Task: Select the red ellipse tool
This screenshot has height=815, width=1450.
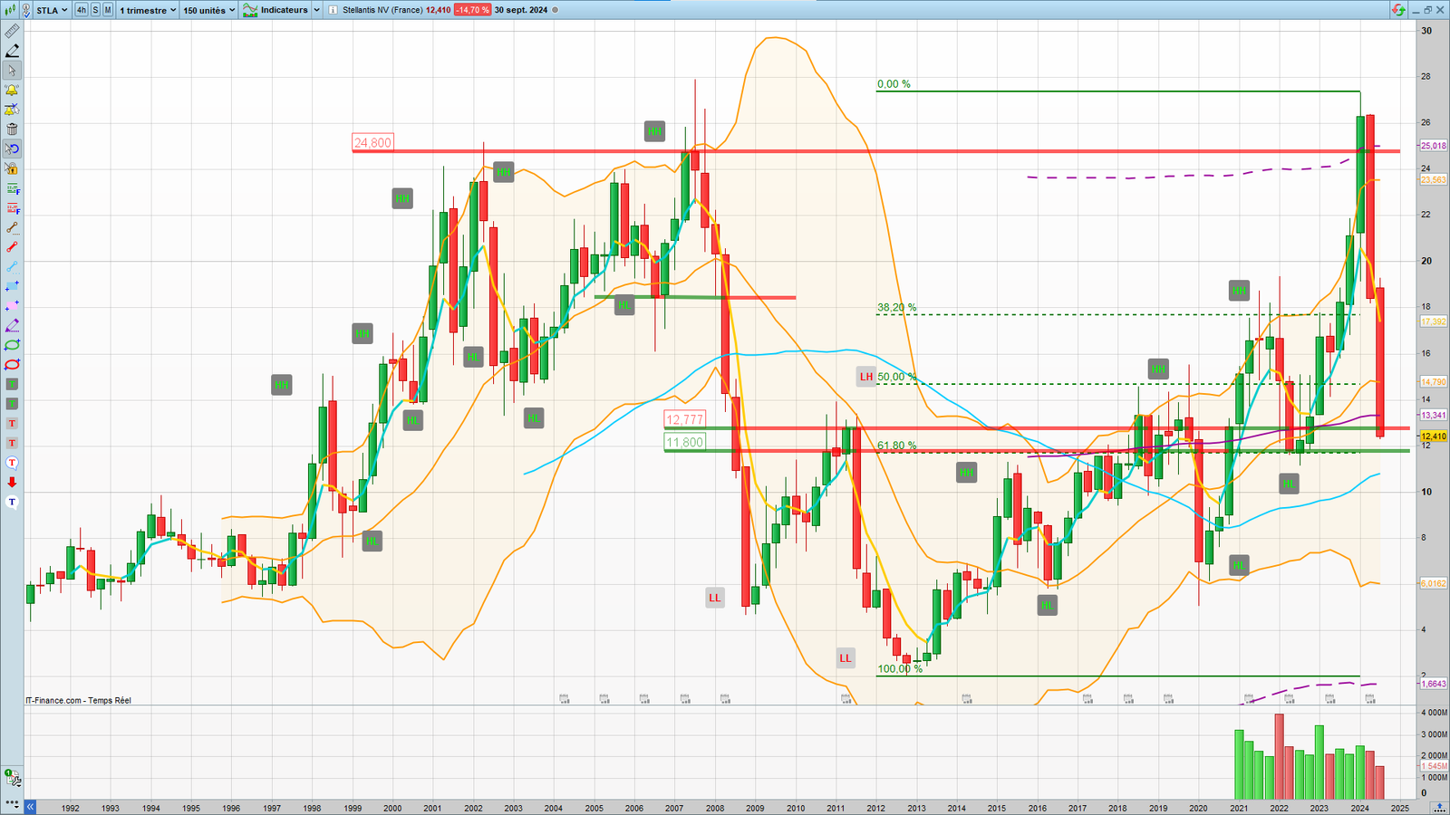Action: (12, 365)
